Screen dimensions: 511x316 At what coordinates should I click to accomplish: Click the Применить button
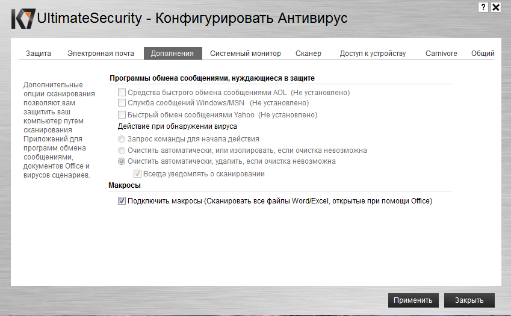(x=413, y=300)
